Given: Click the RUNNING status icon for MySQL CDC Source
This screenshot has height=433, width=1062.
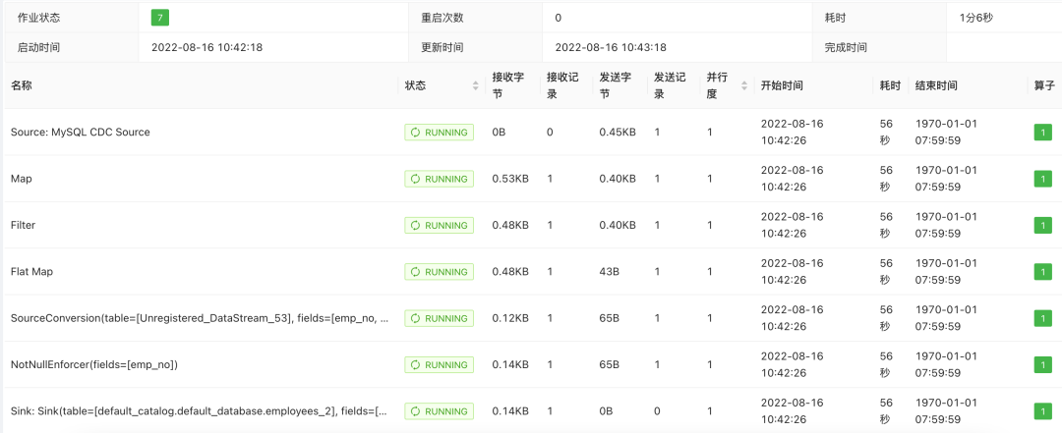Looking at the screenshot, I should tap(416, 133).
